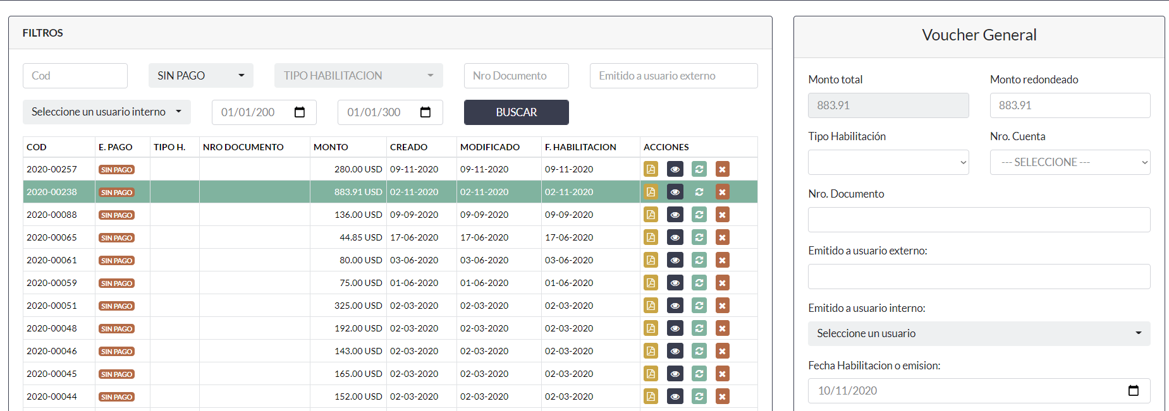This screenshot has height=411, width=1169.
Task: Click refresh icon in highlighted row 2020-00238
Action: coord(699,192)
